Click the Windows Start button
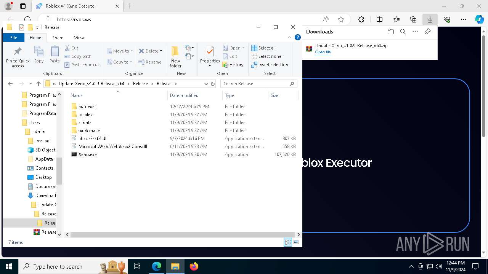The width and height of the screenshot is (488, 274). [x=9, y=266]
